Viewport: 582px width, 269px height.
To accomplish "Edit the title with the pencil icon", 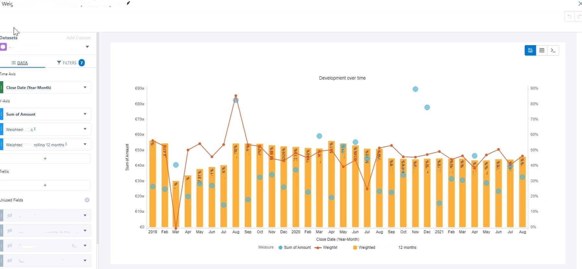I will click(x=129, y=3).
